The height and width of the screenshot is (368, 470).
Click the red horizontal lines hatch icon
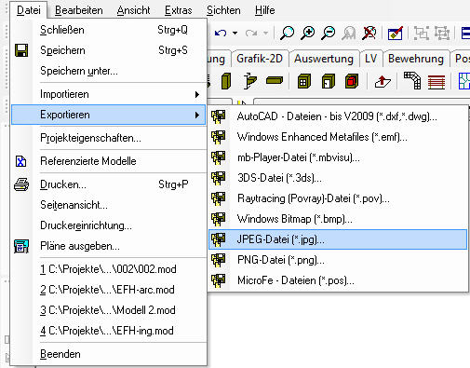point(436,82)
